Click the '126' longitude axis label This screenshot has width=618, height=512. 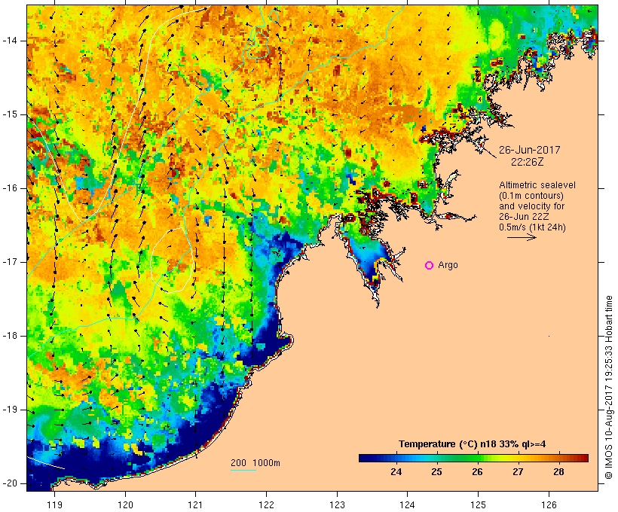click(x=549, y=505)
